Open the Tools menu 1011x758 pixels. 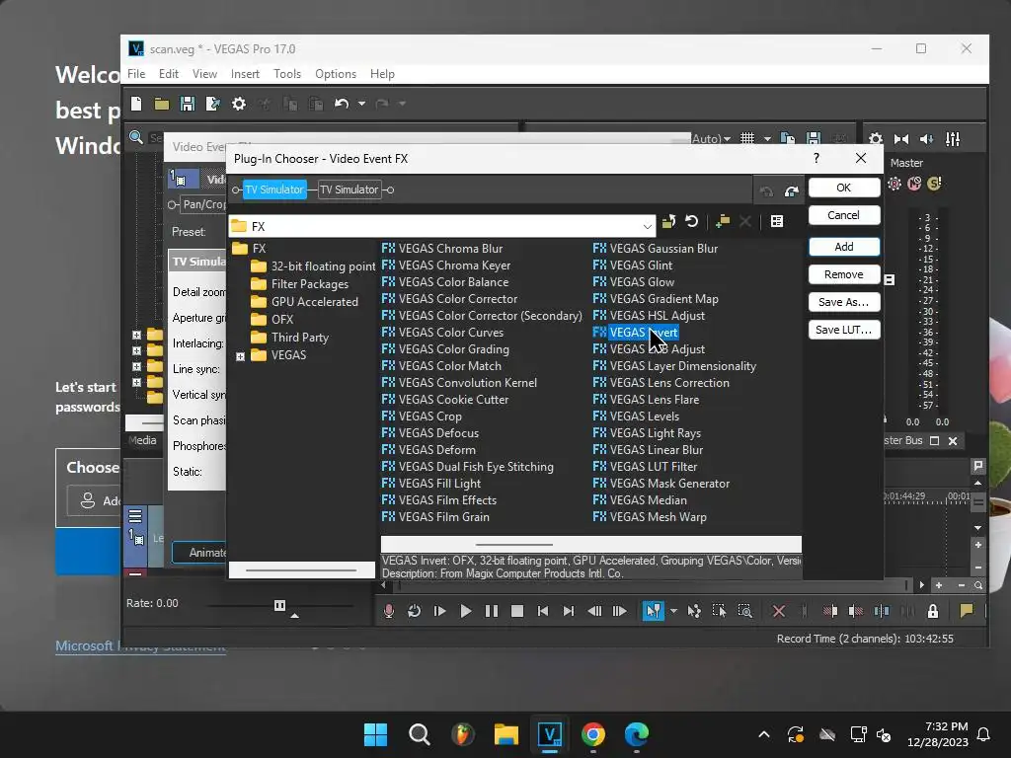(x=287, y=74)
